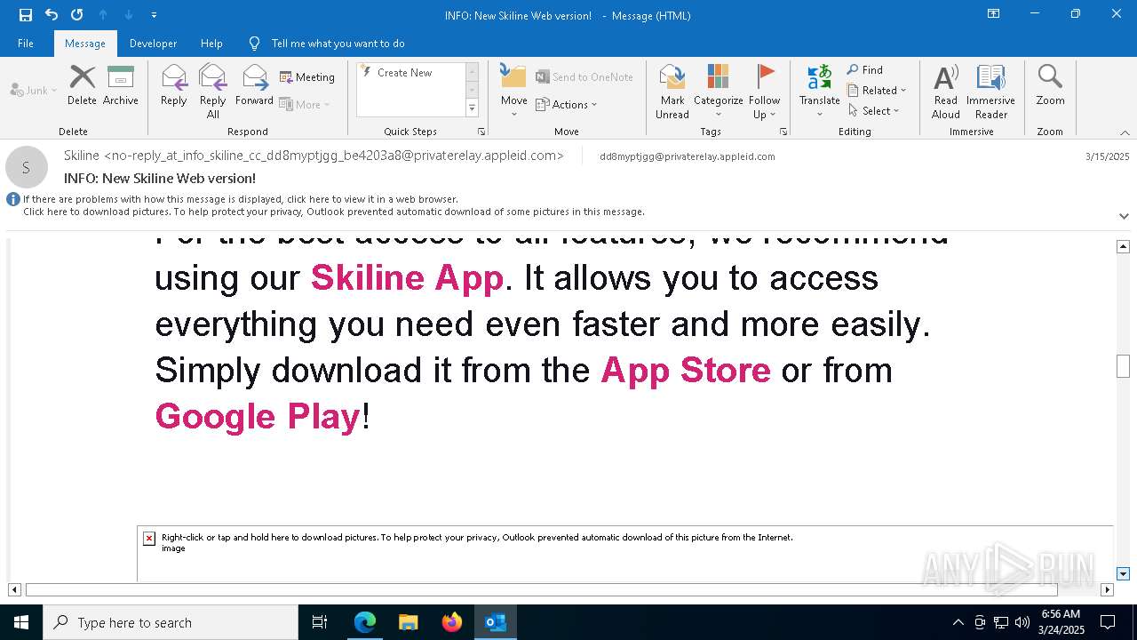Redo action in quick access toolbar
The width and height of the screenshot is (1137, 640).
77,14
